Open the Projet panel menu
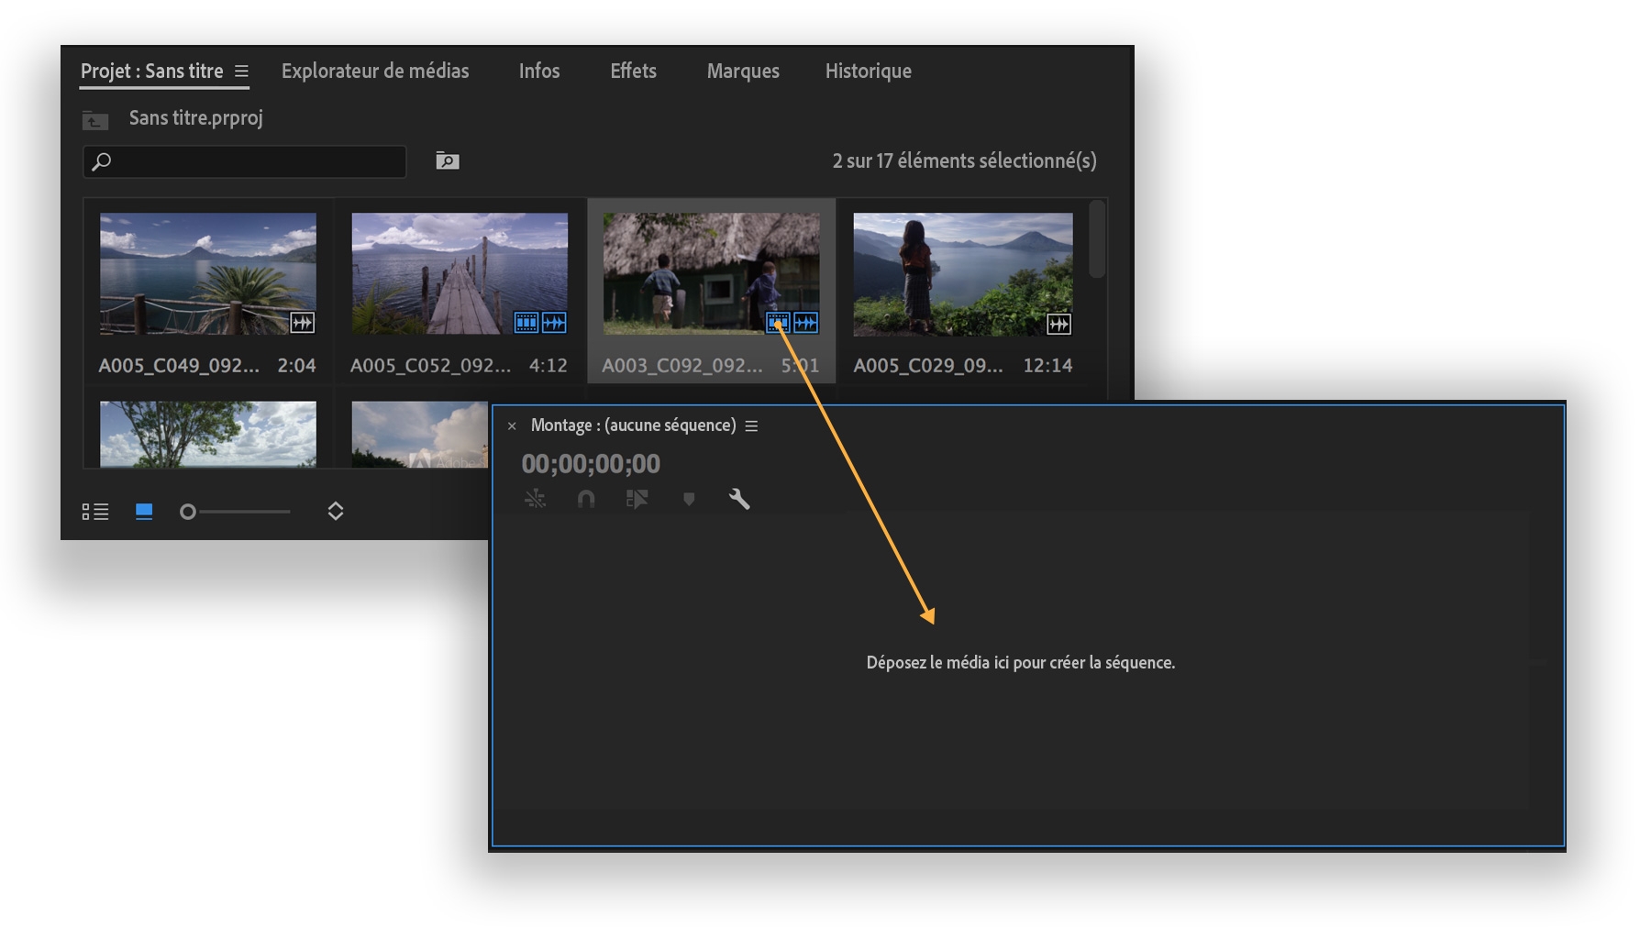Viewport: 1651px width, 928px height. tap(242, 70)
